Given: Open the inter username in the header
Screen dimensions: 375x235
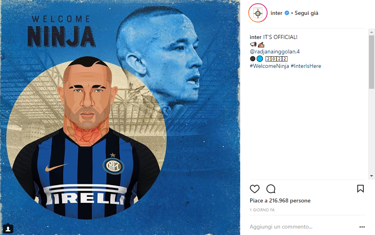Looking at the screenshot, I should coord(276,13).
